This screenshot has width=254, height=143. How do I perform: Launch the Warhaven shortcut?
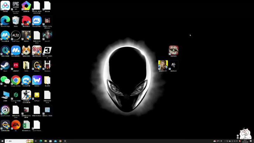coord(47,66)
